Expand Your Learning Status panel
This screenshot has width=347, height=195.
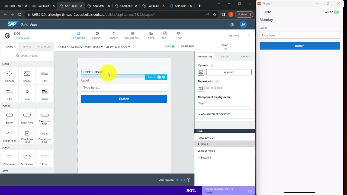pyautogui.click(x=250, y=191)
